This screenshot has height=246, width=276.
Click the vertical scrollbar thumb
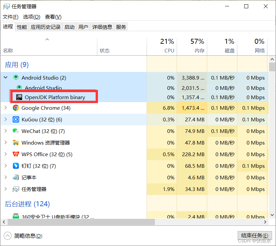[x=272, y=67]
